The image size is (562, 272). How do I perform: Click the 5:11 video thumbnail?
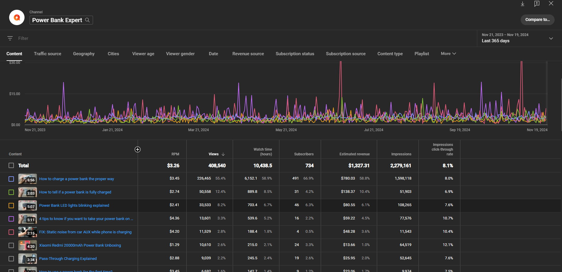pyautogui.click(x=27, y=219)
